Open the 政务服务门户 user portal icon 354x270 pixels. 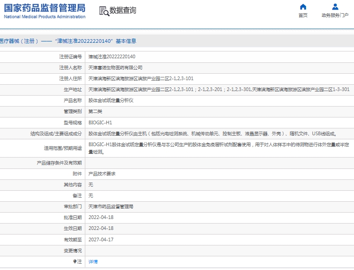335,7
